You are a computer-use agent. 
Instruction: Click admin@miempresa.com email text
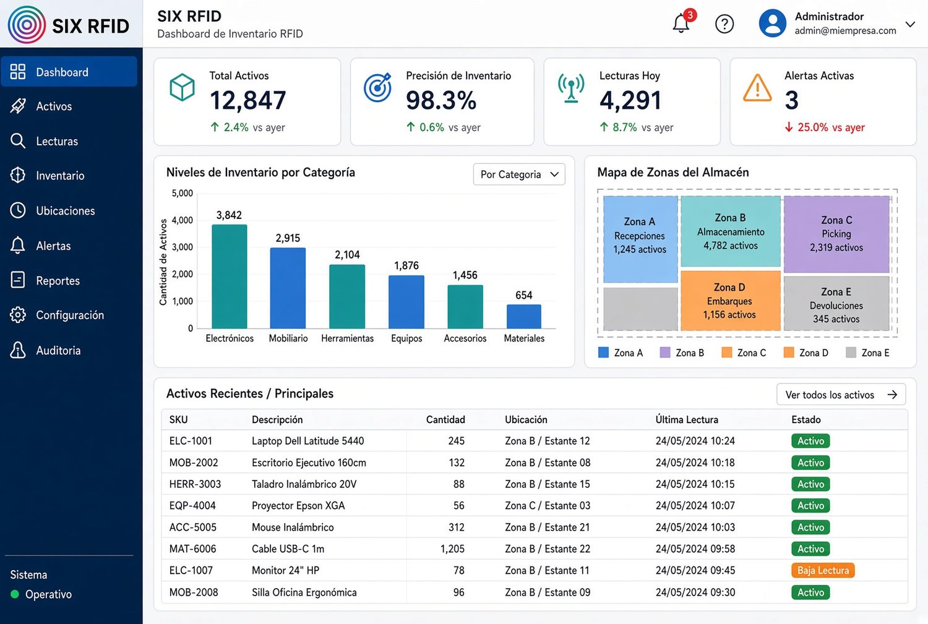coord(845,30)
